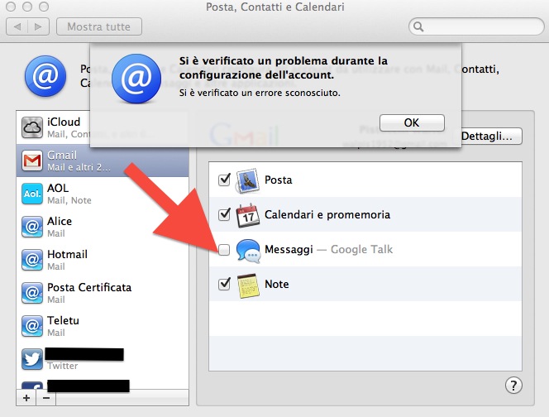Image resolution: width=549 pixels, height=417 pixels.
Task: Select the Teletu account label
Action: (x=63, y=321)
